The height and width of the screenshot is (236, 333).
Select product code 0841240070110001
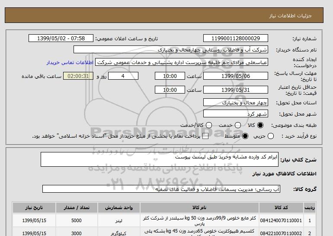[281, 220]
